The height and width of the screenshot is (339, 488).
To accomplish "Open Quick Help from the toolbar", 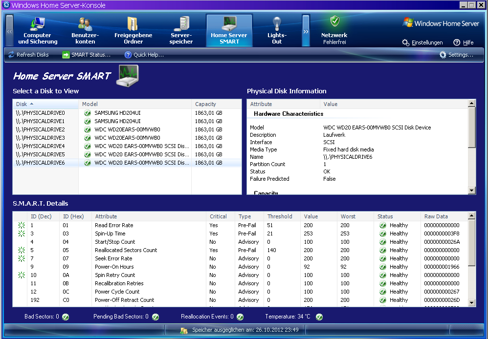I will [x=144, y=55].
